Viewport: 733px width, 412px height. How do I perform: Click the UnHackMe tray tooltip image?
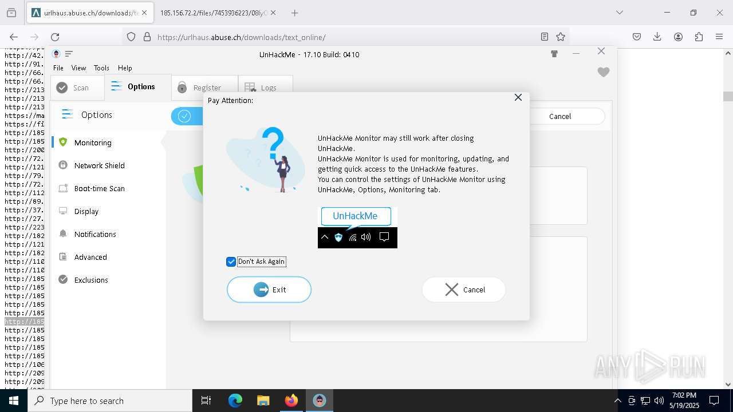point(357,228)
